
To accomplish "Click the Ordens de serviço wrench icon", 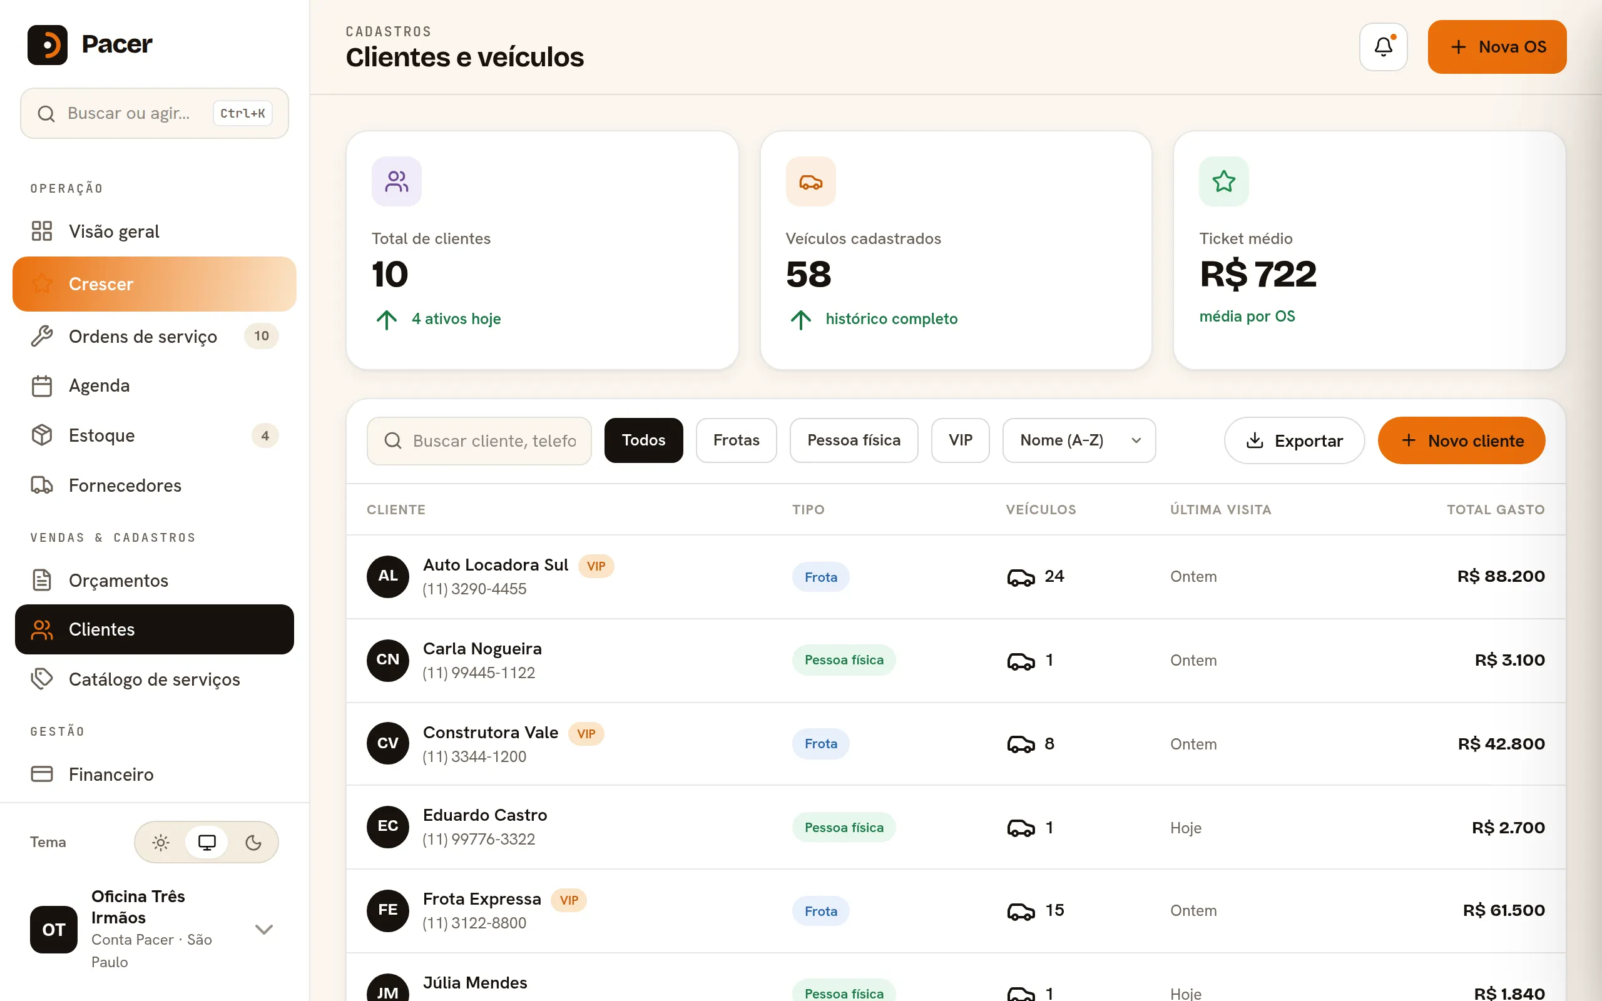I will [42, 337].
